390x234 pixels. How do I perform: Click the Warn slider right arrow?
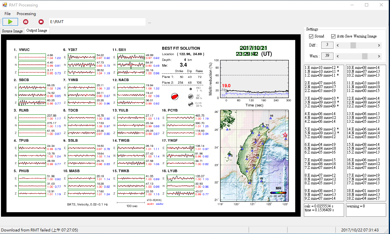coord(379,56)
